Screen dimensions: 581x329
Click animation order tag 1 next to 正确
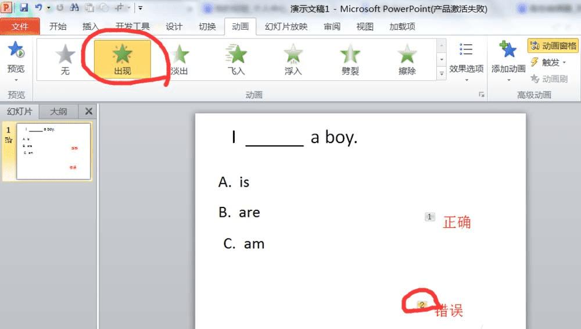pos(429,217)
